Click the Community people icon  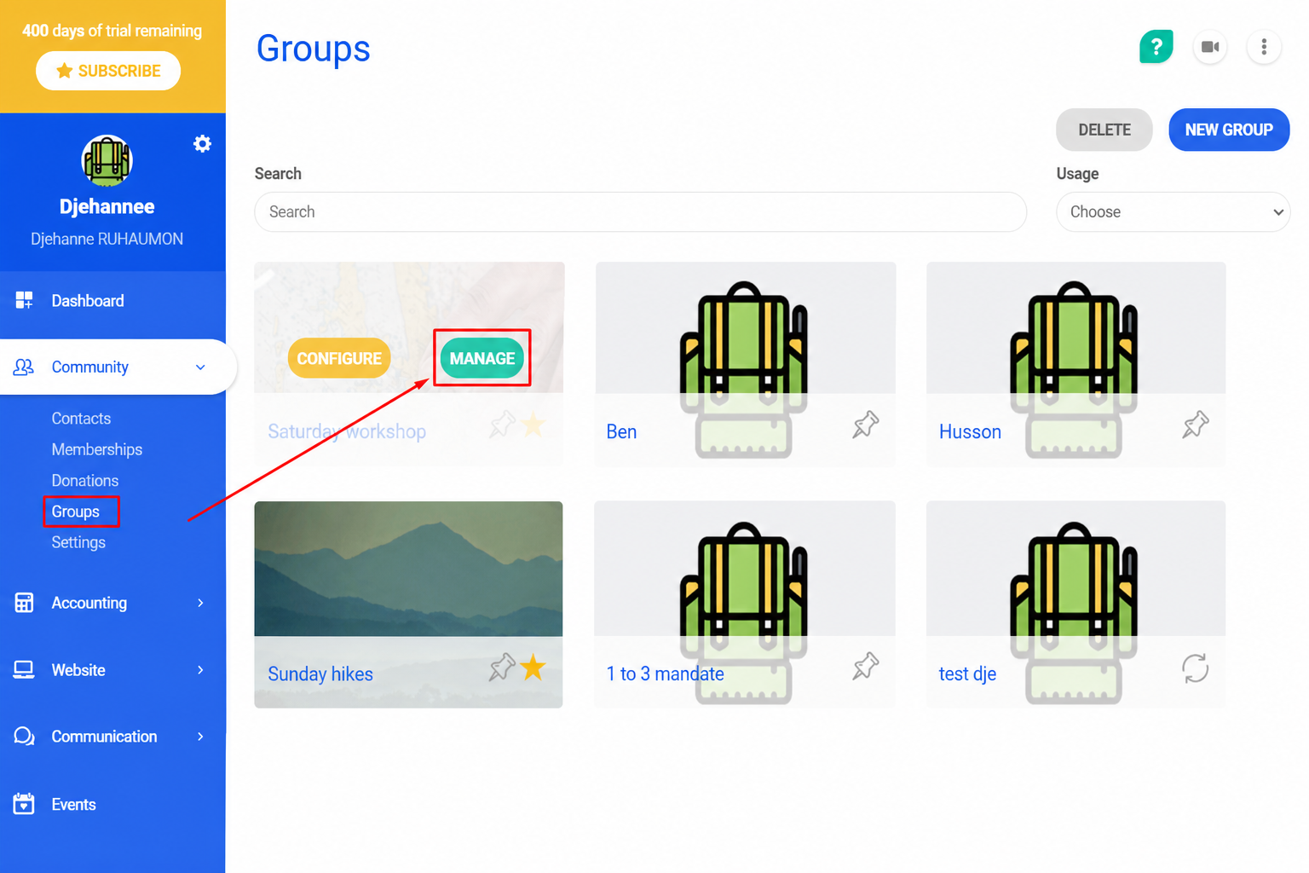coord(24,367)
